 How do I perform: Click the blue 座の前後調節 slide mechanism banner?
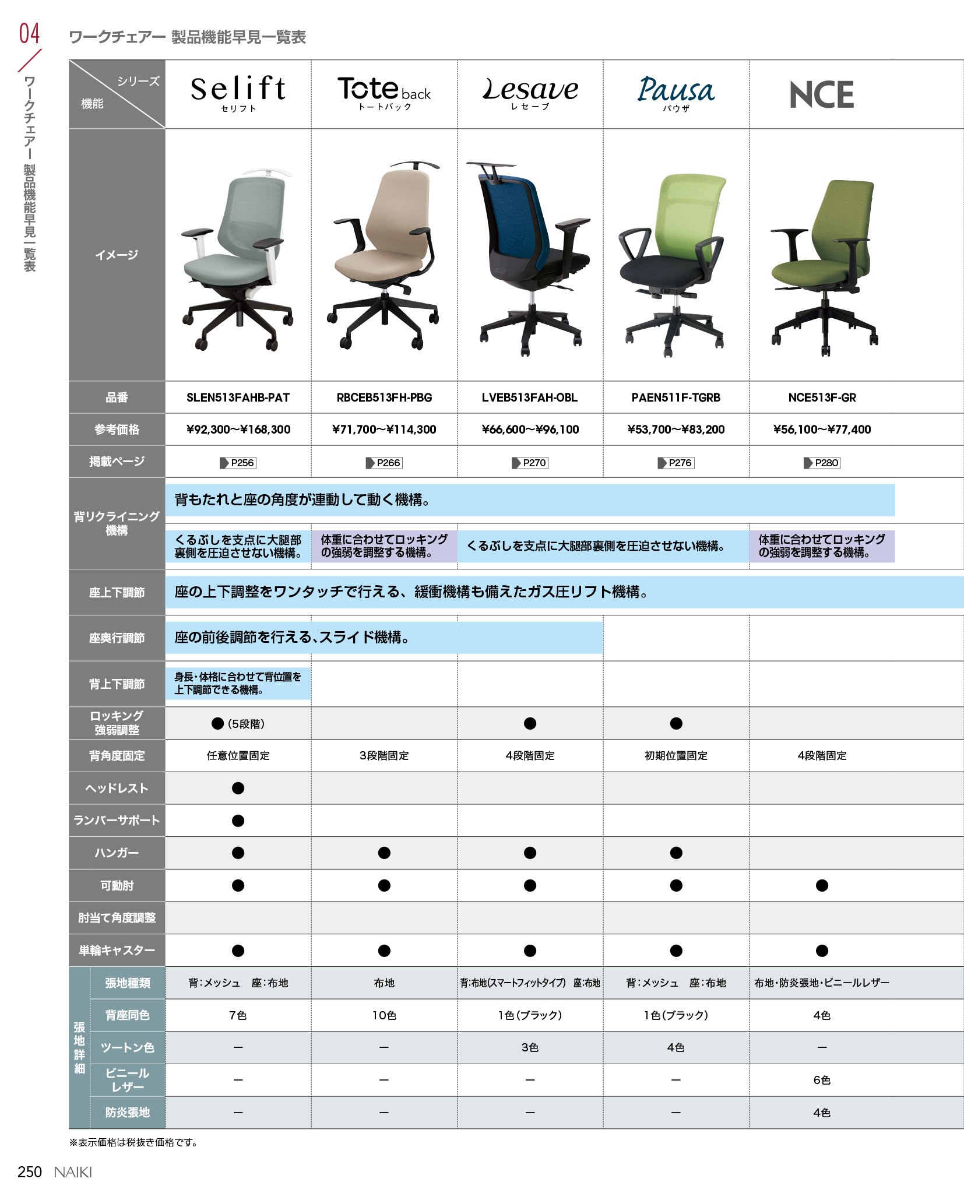click(384, 638)
